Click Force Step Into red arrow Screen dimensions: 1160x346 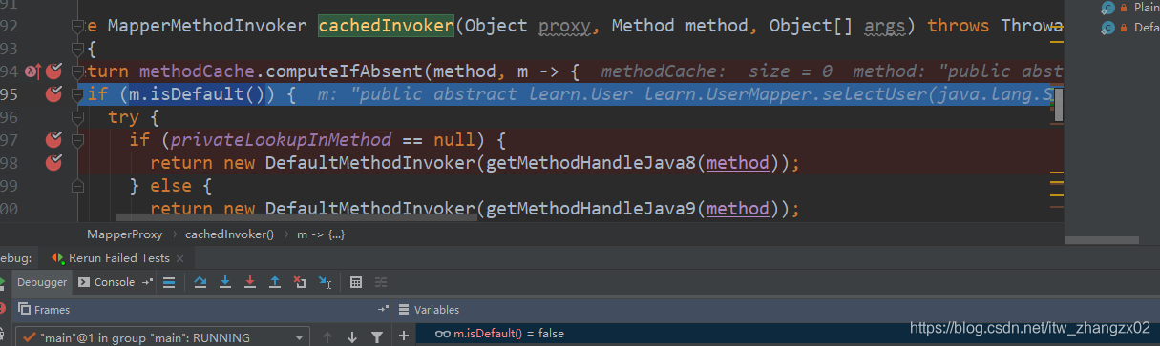[x=250, y=282]
